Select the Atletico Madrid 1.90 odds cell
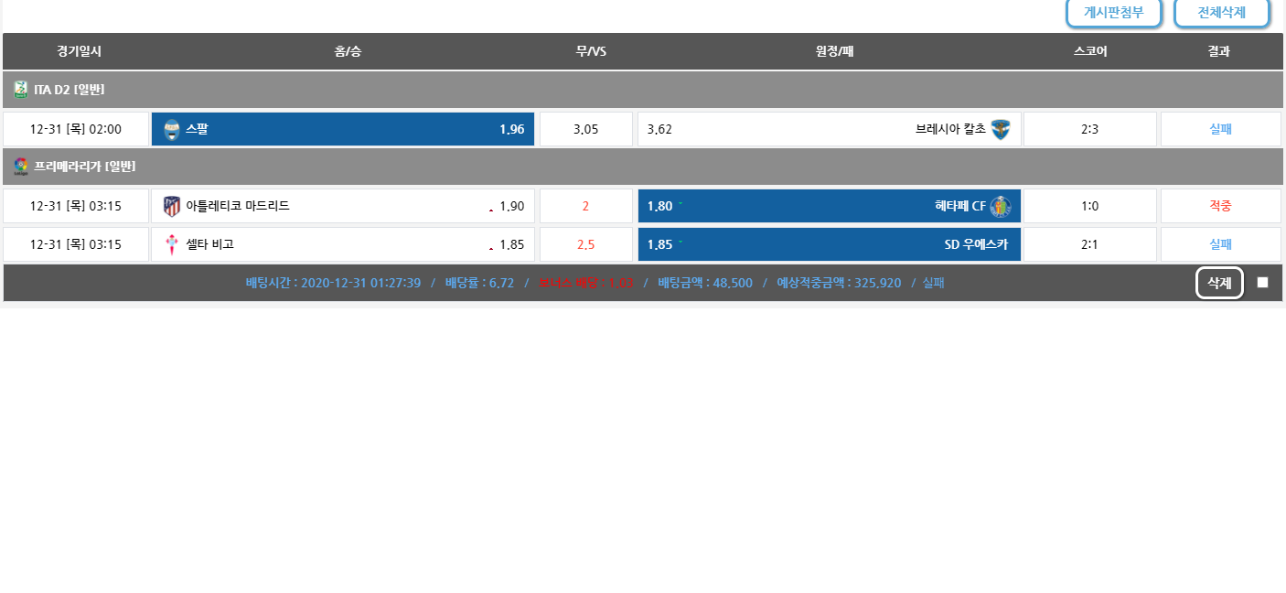Viewport: 1286px width, 593px height. point(342,207)
